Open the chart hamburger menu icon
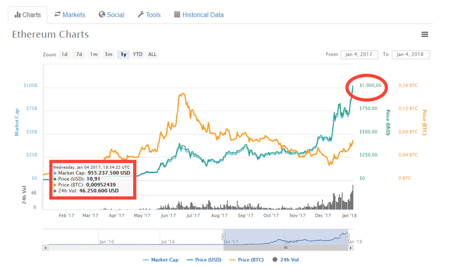The width and height of the screenshot is (471, 267). 425,34
